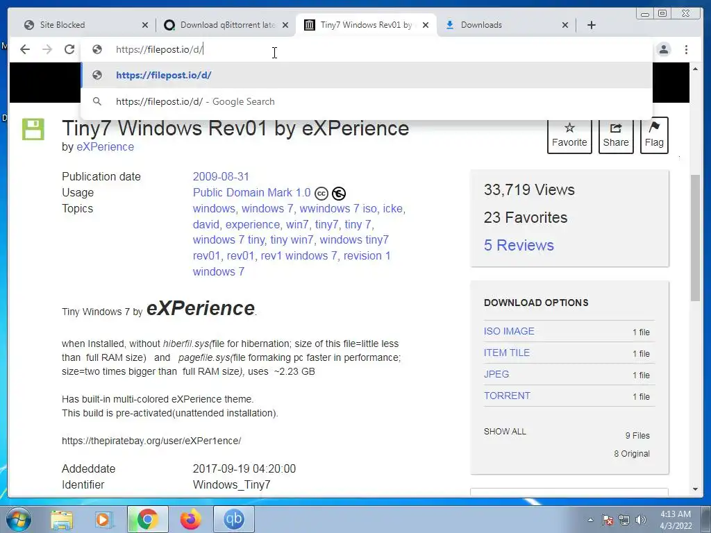Close the Downloads tab
This screenshot has width=711, height=533.
(565, 25)
